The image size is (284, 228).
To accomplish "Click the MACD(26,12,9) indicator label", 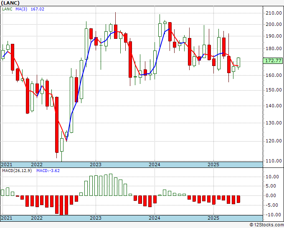I will tap(17, 171).
